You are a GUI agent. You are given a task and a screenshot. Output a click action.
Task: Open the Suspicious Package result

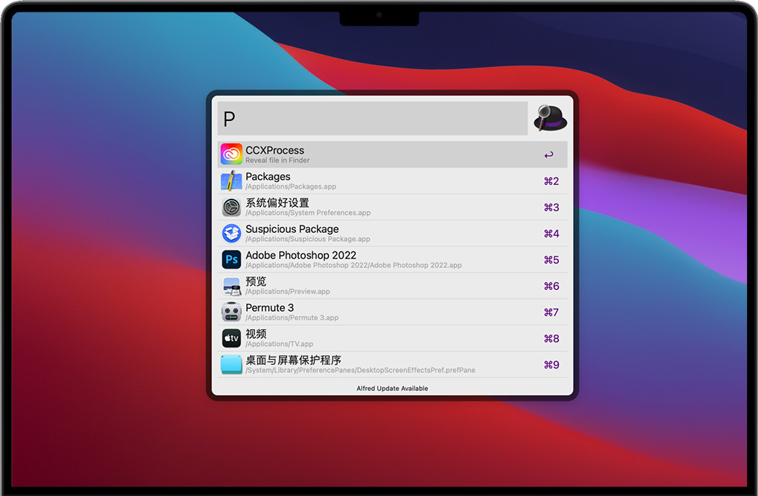tap(392, 233)
